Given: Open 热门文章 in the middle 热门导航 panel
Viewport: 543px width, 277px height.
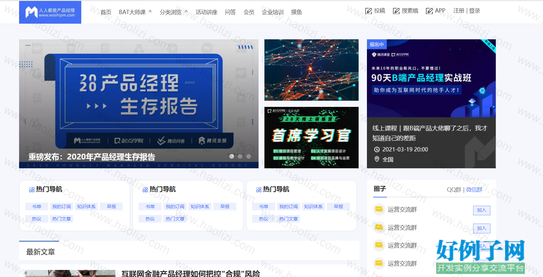Looking at the screenshot, I should [x=175, y=219].
